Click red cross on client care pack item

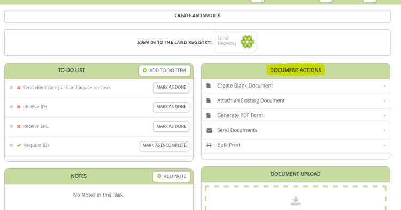[x=19, y=88]
